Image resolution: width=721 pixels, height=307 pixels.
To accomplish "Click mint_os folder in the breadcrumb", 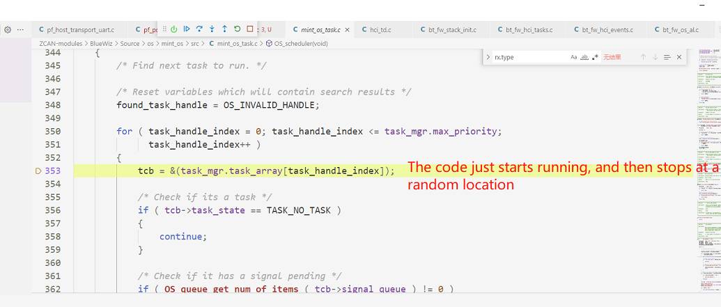I will click(173, 44).
